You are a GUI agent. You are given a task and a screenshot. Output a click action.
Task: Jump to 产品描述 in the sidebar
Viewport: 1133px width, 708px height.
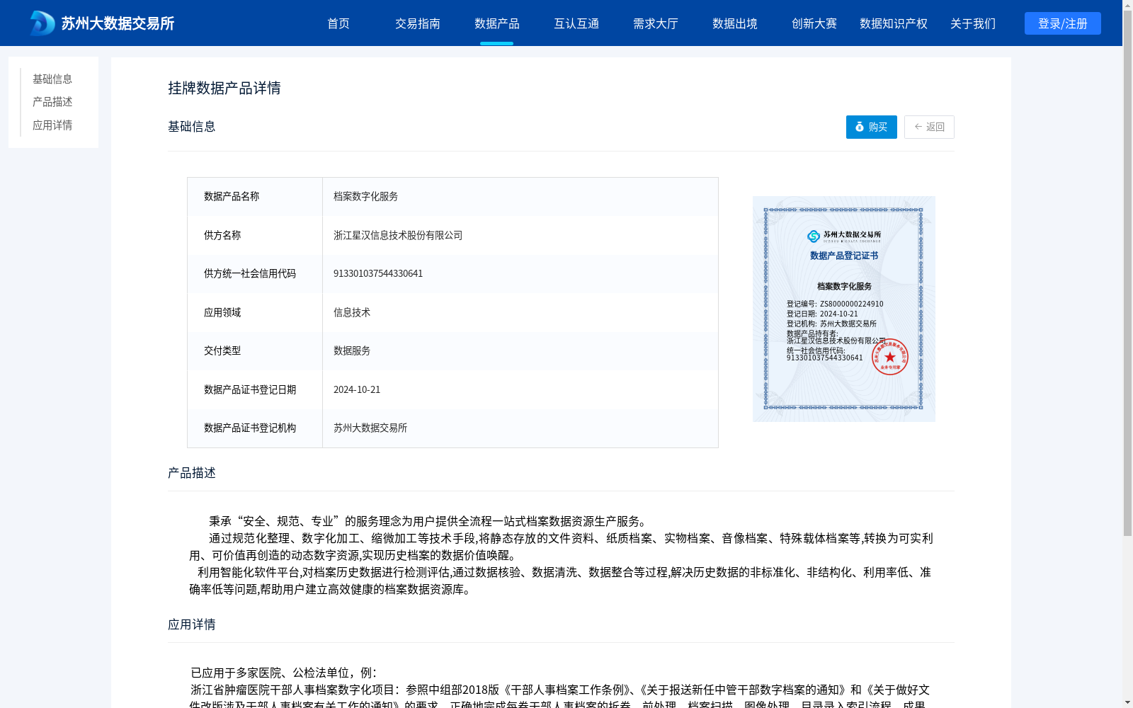point(52,102)
